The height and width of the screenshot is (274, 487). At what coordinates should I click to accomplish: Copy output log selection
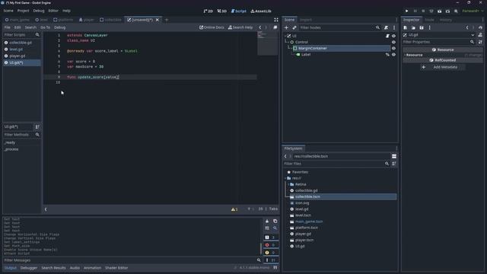click(x=275, y=221)
